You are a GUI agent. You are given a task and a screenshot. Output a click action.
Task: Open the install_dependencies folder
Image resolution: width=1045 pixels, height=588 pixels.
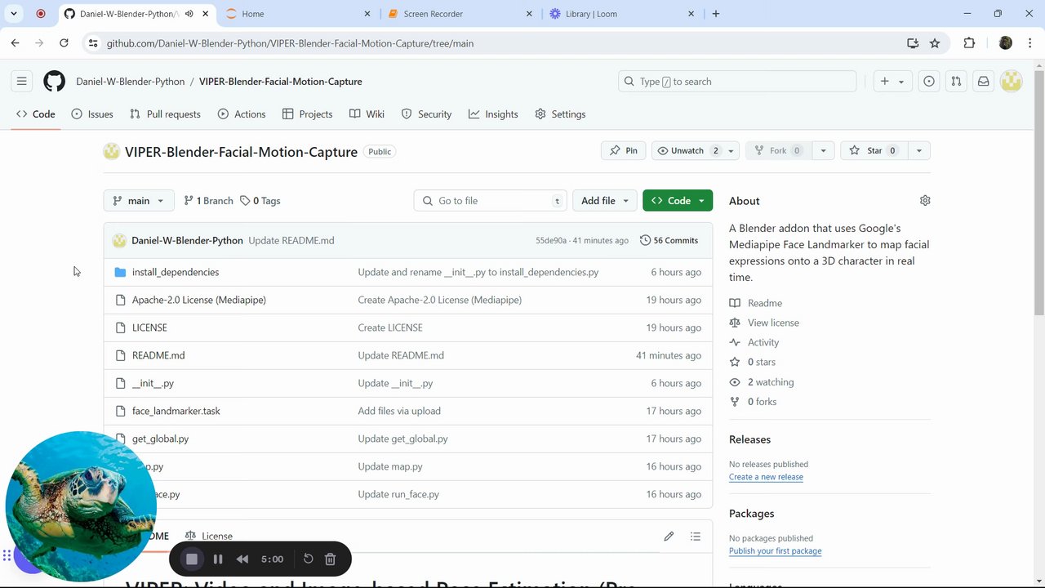176,272
